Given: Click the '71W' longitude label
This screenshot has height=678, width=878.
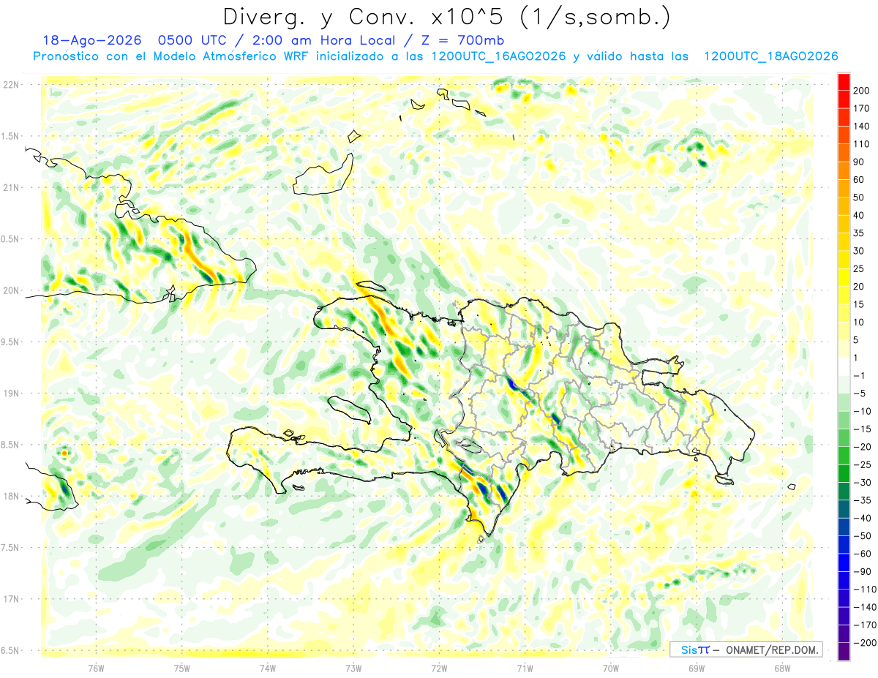Looking at the screenshot, I should pyautogui.click(x=525, y=668).
